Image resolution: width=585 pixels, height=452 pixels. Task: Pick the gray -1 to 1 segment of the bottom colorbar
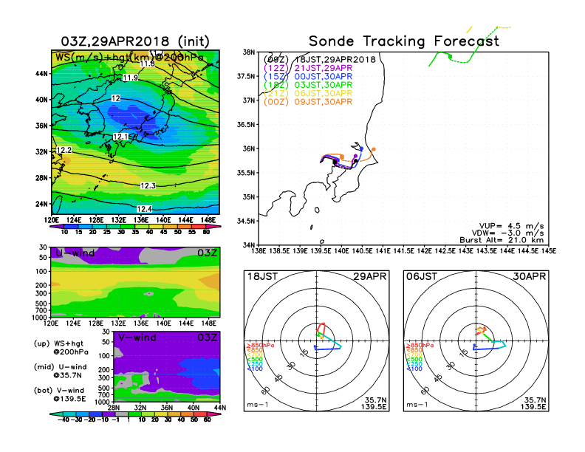(x=121, y=414)
